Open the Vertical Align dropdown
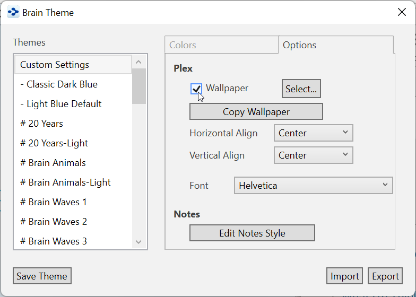This screenshot has width=416, height=297. tap(313, 155)
